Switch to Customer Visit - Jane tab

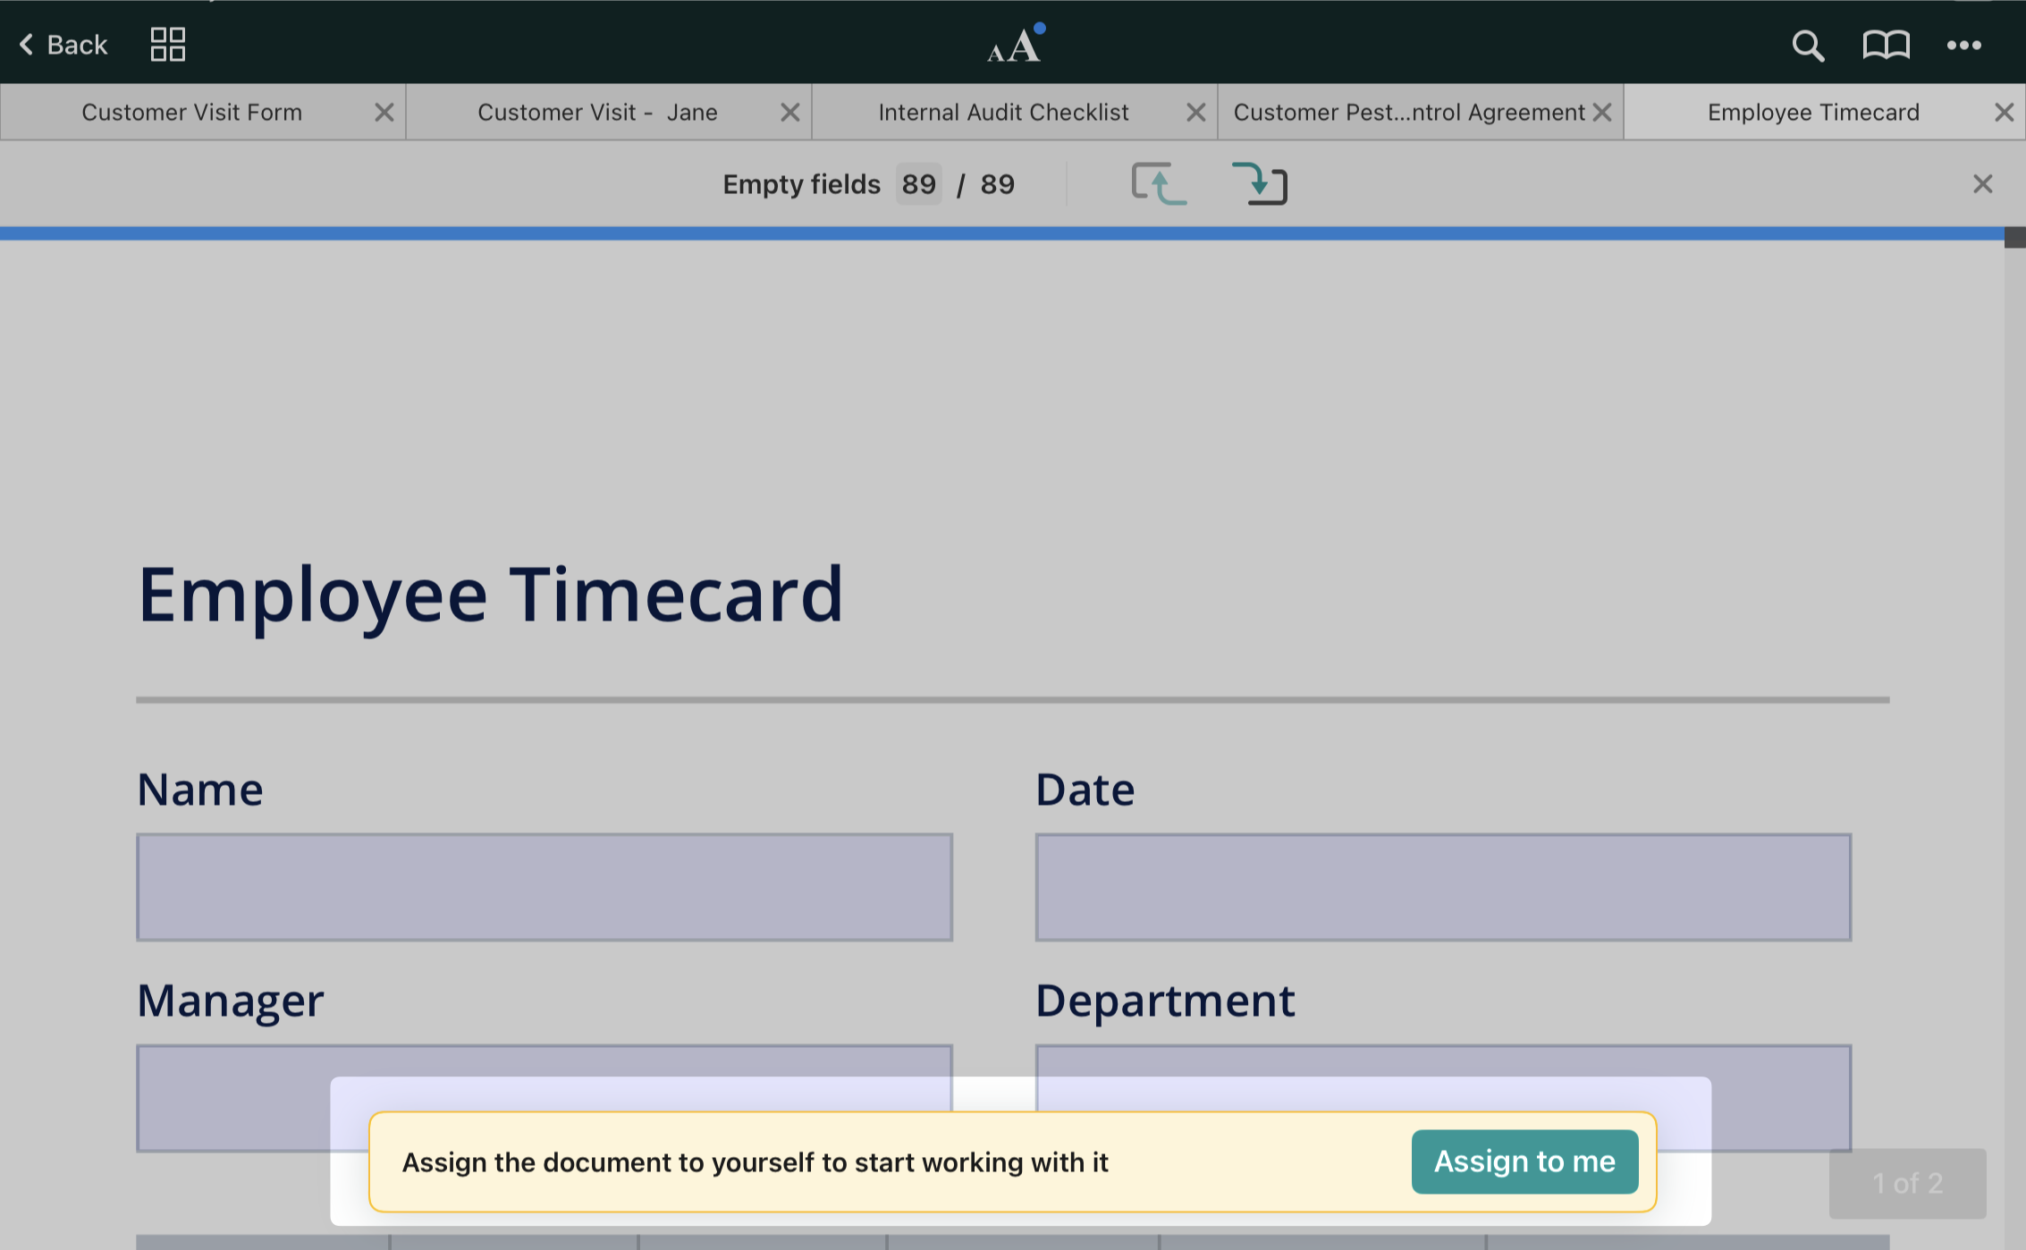(596, 113)
